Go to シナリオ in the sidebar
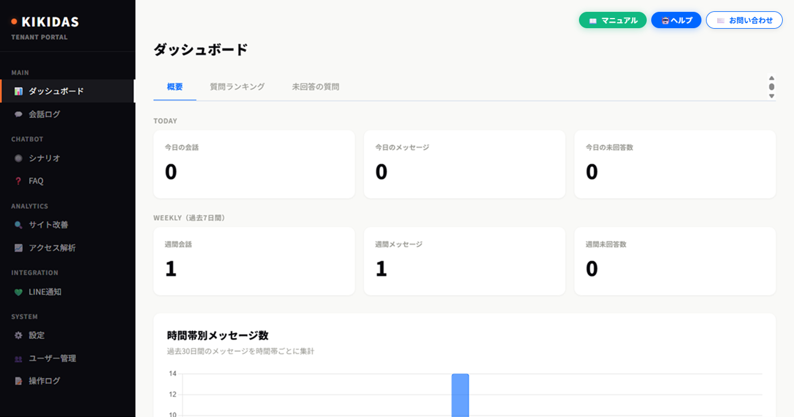This screenshot has width=794, height=417. (x=67, y=158)
